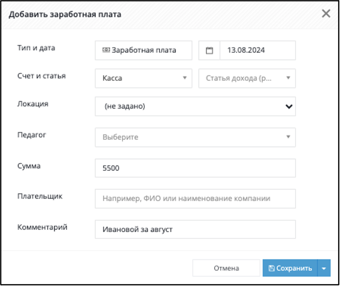
Task: Click the Сумма field containing 5500
Action: (195, 168)
